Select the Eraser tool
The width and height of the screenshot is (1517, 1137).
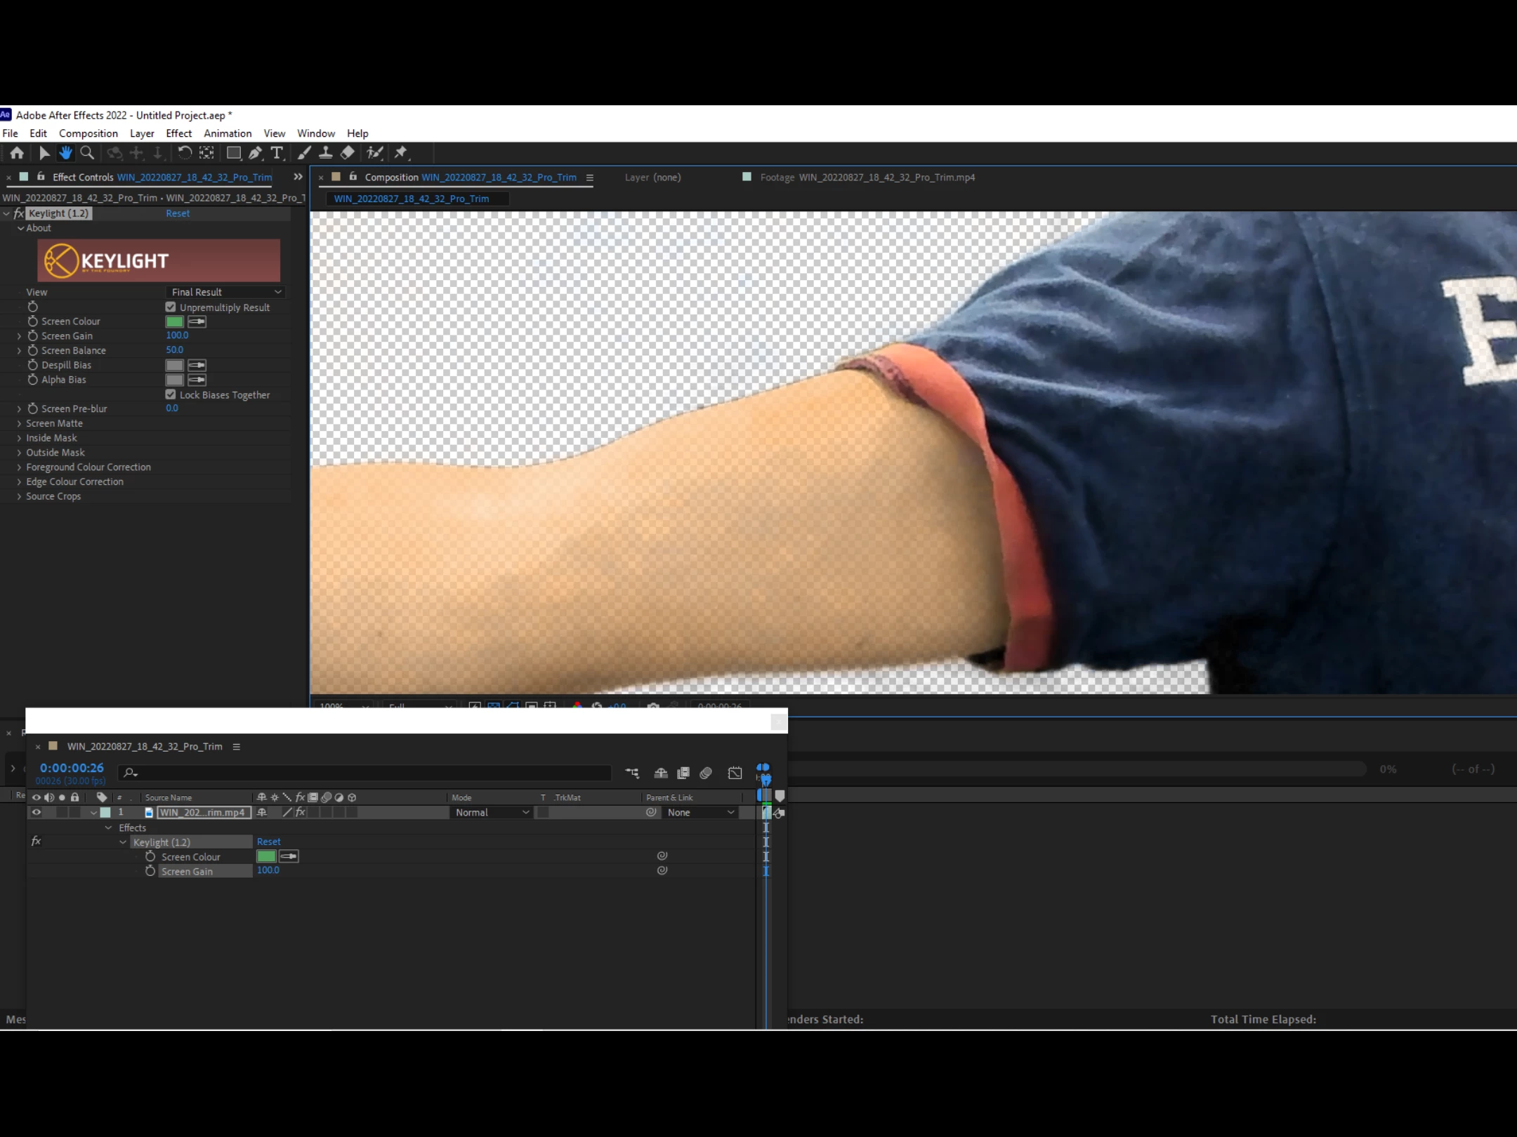tap(348, 153)
